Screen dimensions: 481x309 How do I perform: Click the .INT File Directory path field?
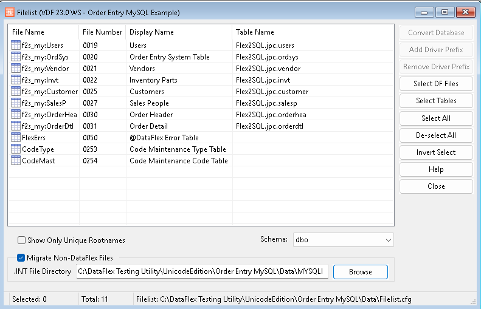(x=202, y=271)
